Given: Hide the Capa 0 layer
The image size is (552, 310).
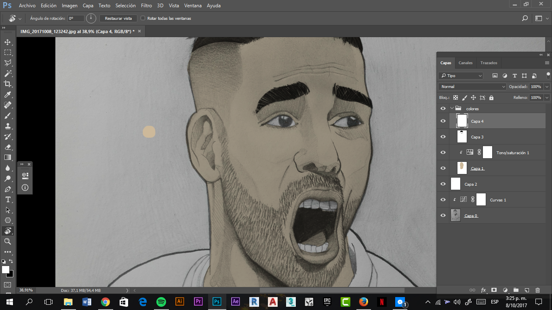Looking at the screenshot, I should [x=443, y=216].
